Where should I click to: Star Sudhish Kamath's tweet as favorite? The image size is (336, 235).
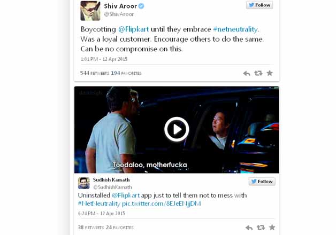(272, 228)
